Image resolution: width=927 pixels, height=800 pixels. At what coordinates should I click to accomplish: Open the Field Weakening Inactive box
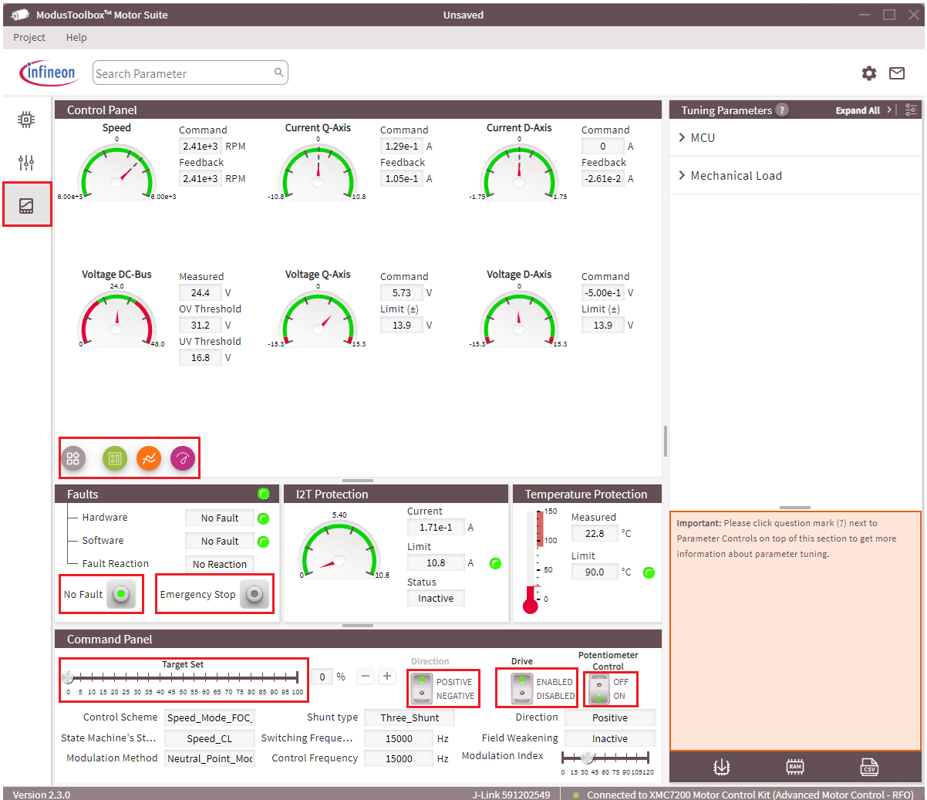[610, 738]
